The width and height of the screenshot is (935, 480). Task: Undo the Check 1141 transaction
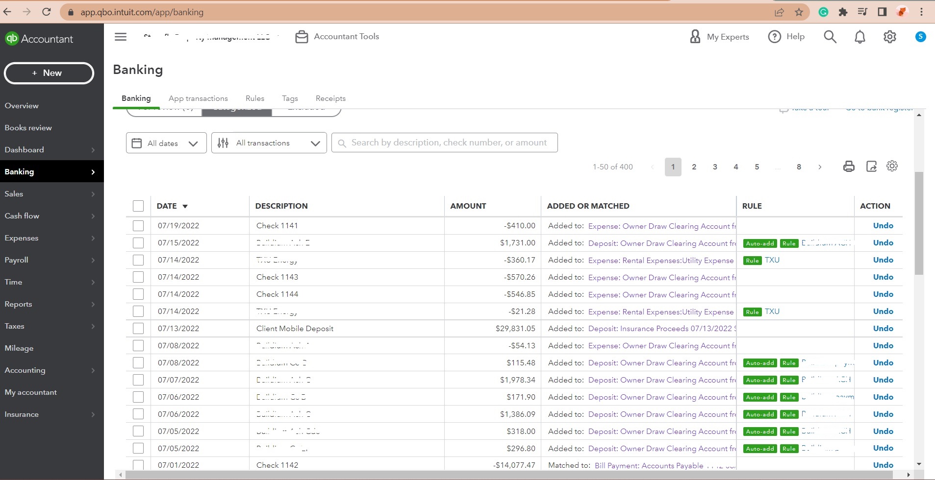click(883, 226)
